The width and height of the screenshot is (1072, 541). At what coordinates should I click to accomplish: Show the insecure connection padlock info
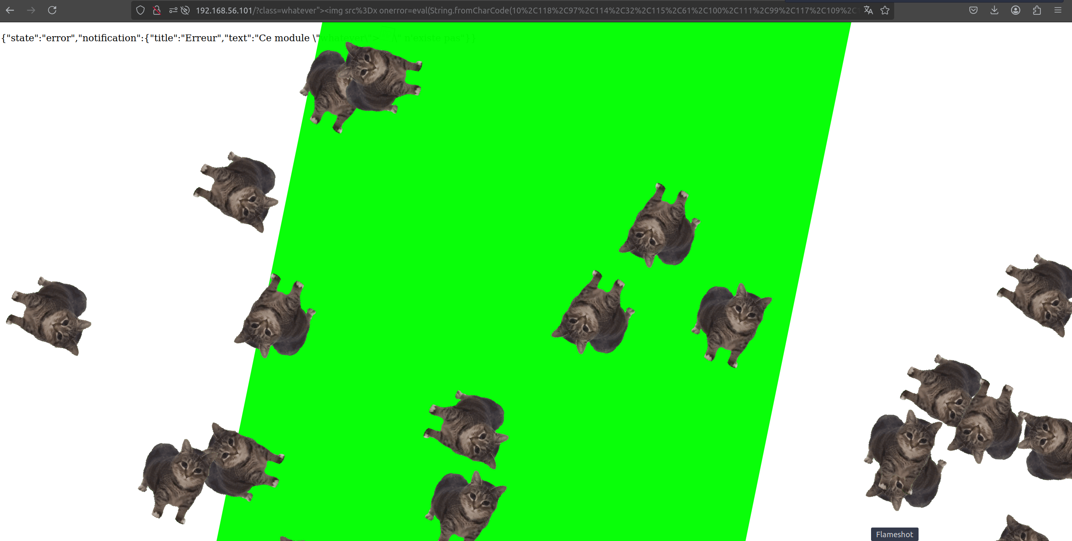pos(156,10)
